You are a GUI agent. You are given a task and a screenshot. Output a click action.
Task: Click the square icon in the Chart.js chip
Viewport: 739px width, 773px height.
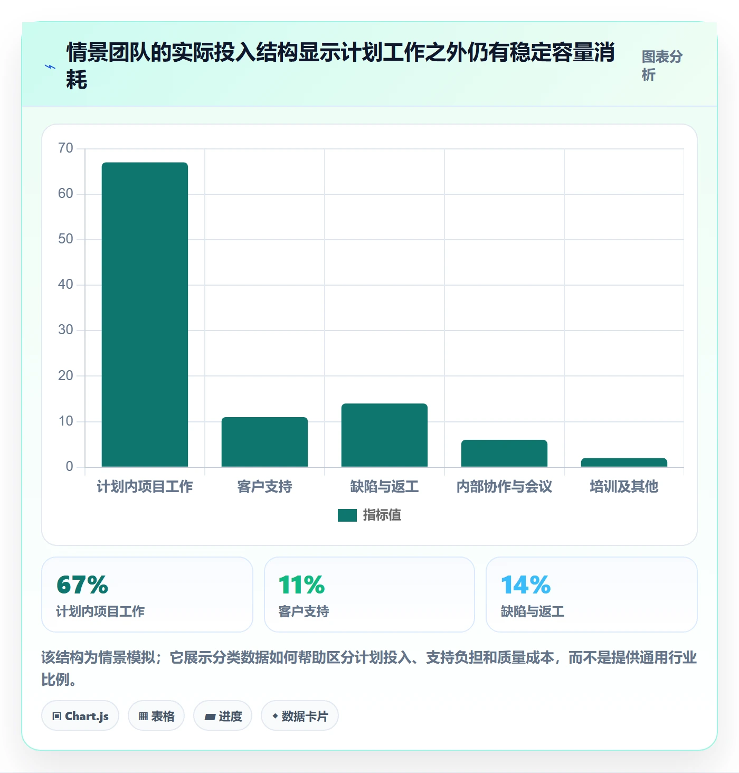click(56, 717)
